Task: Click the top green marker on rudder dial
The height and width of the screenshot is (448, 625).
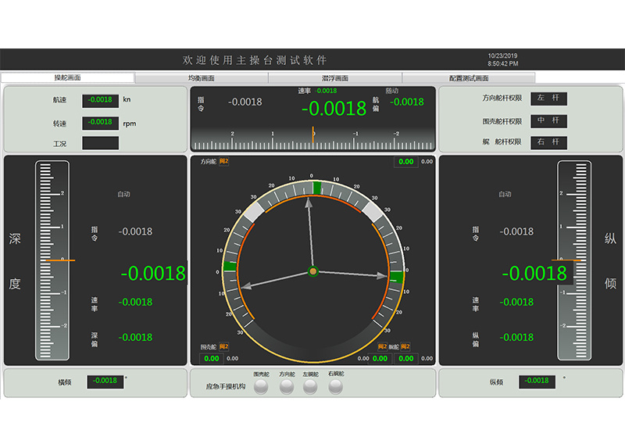Action: (x=316, y=187)
